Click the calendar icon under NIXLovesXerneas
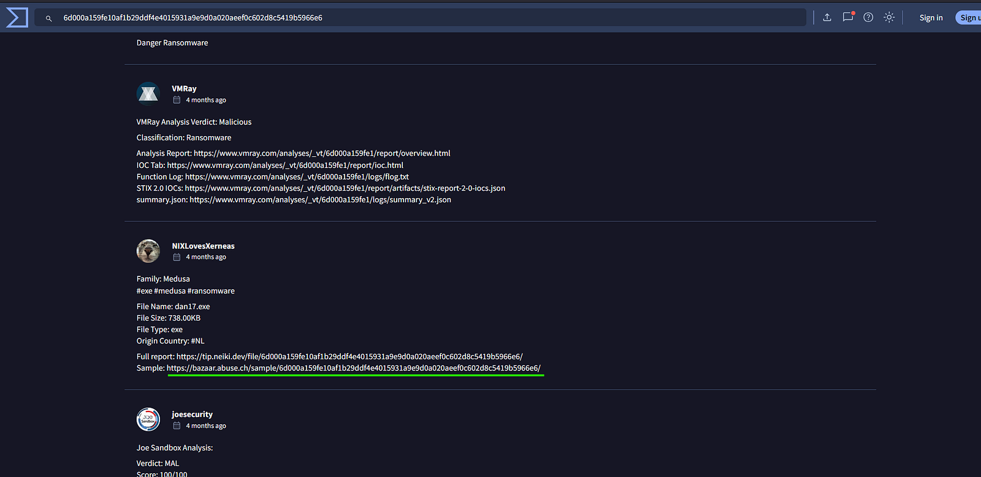The width and height of the screenshot is (981, 477). pyautogui.click(x=177, y=257)
